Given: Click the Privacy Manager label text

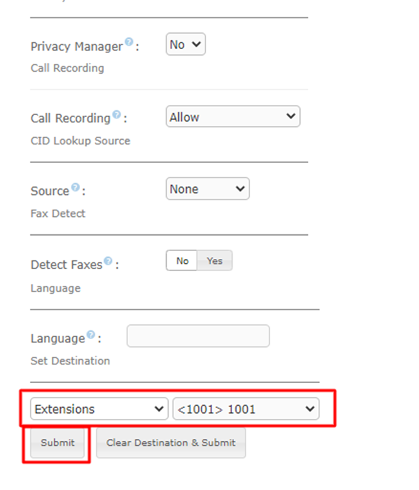Looking at the screenshot, I should click(76, 47).
